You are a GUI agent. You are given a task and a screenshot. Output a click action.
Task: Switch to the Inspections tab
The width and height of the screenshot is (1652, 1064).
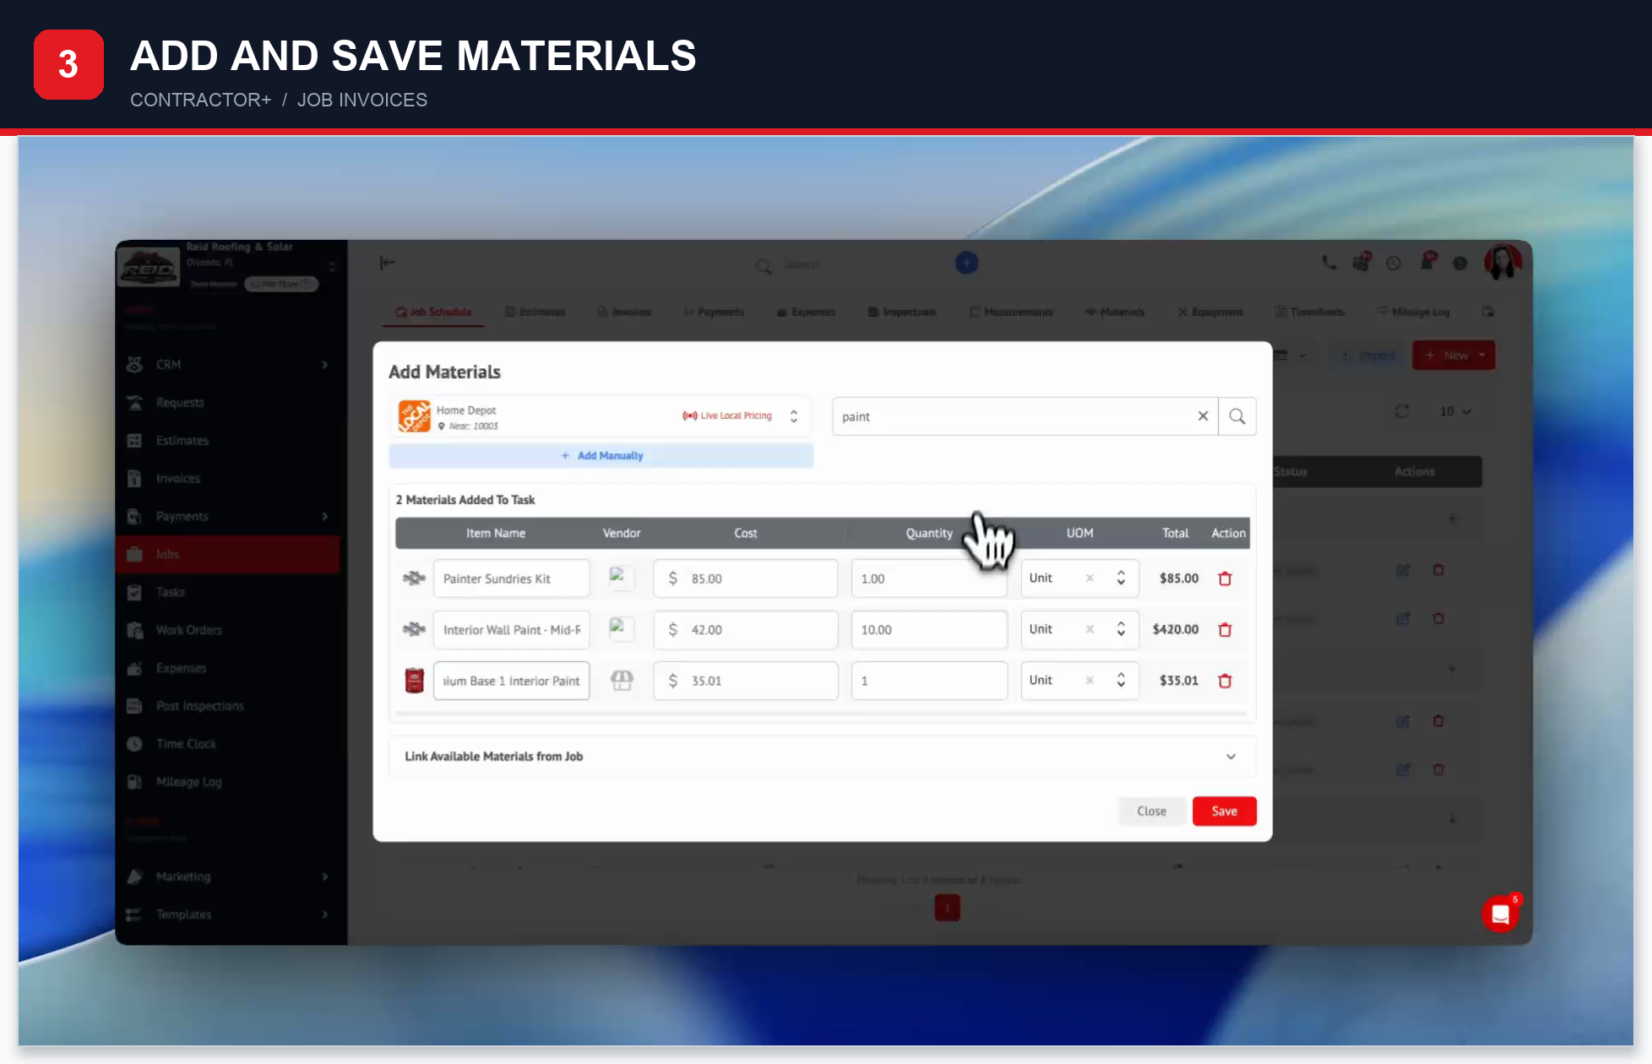902,312
